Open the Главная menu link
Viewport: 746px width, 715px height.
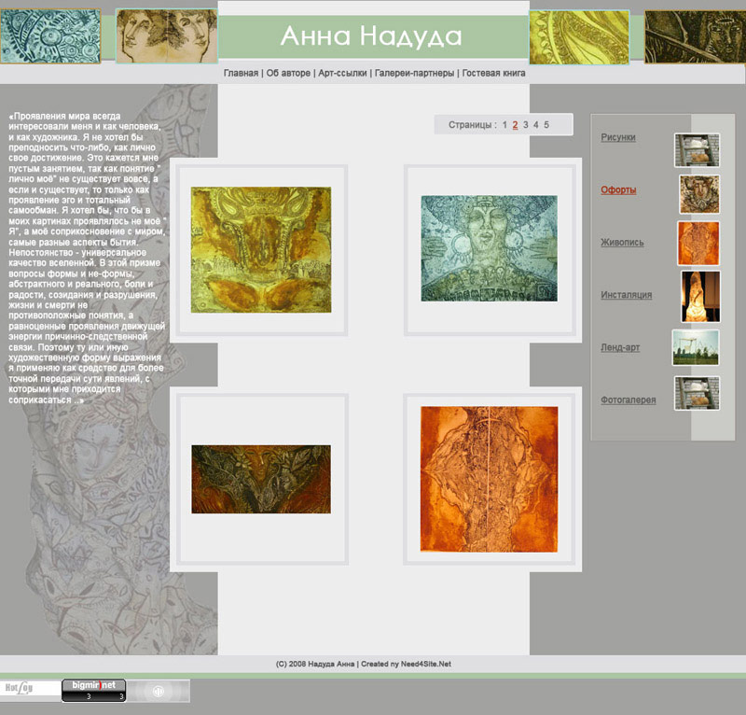[241, 73]
